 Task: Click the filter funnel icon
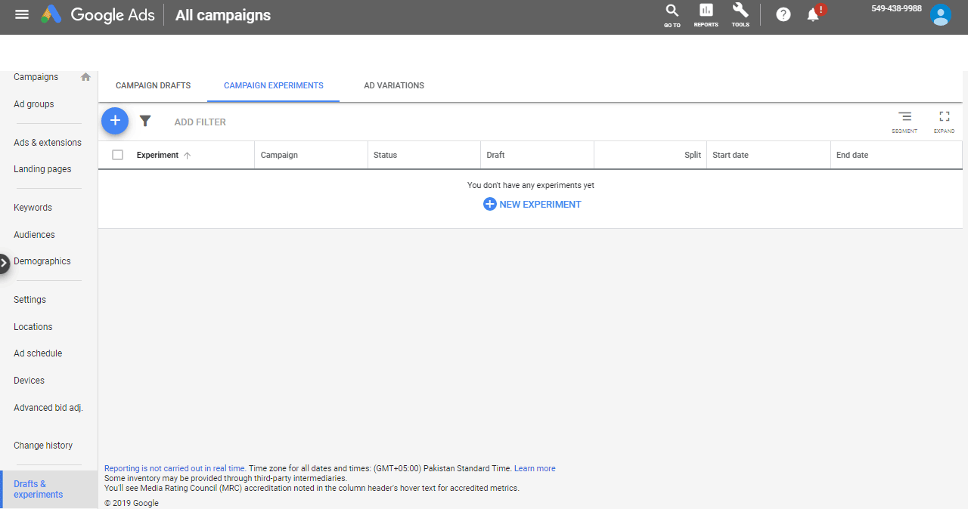[x=145, y=122]
